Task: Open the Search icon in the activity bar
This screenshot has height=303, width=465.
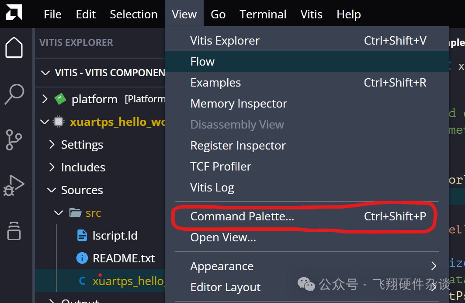Action: pos(14,94)
